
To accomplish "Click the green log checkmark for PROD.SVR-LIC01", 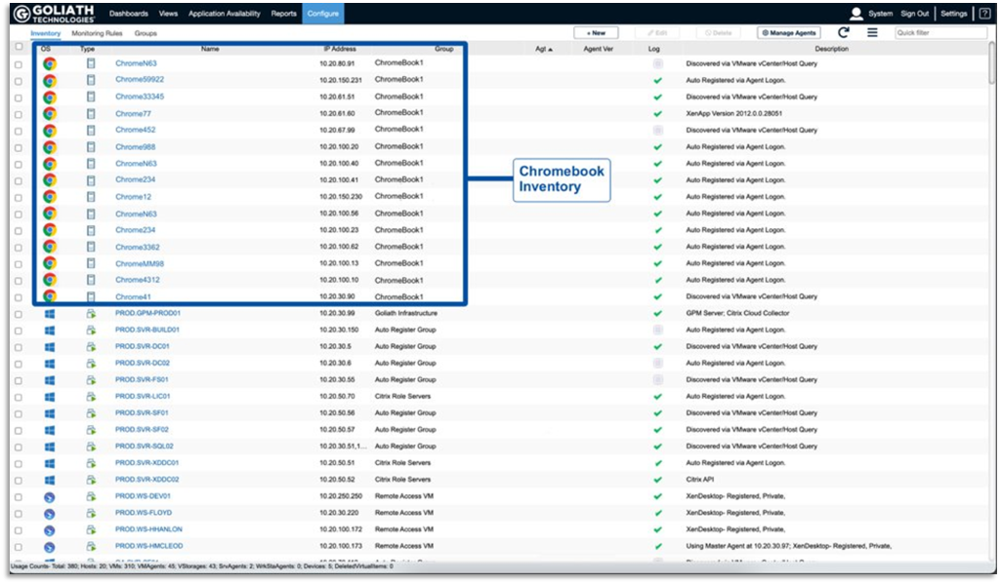I will click(x=657, y=396).
